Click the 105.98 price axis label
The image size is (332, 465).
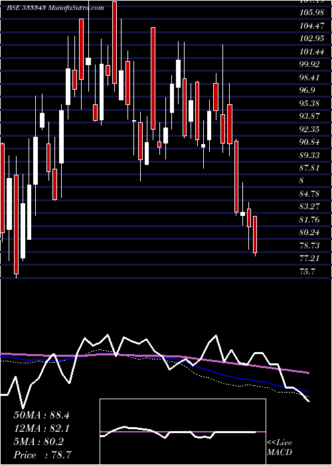pos(311,13)
